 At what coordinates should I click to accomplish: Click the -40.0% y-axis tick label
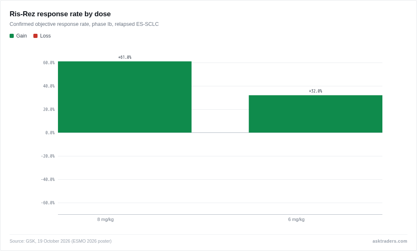(48, 179)
